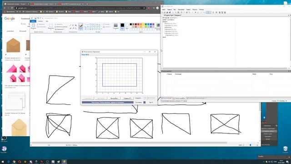Click the Paste icon in Paint ribbon

click(x=33, y=25)
